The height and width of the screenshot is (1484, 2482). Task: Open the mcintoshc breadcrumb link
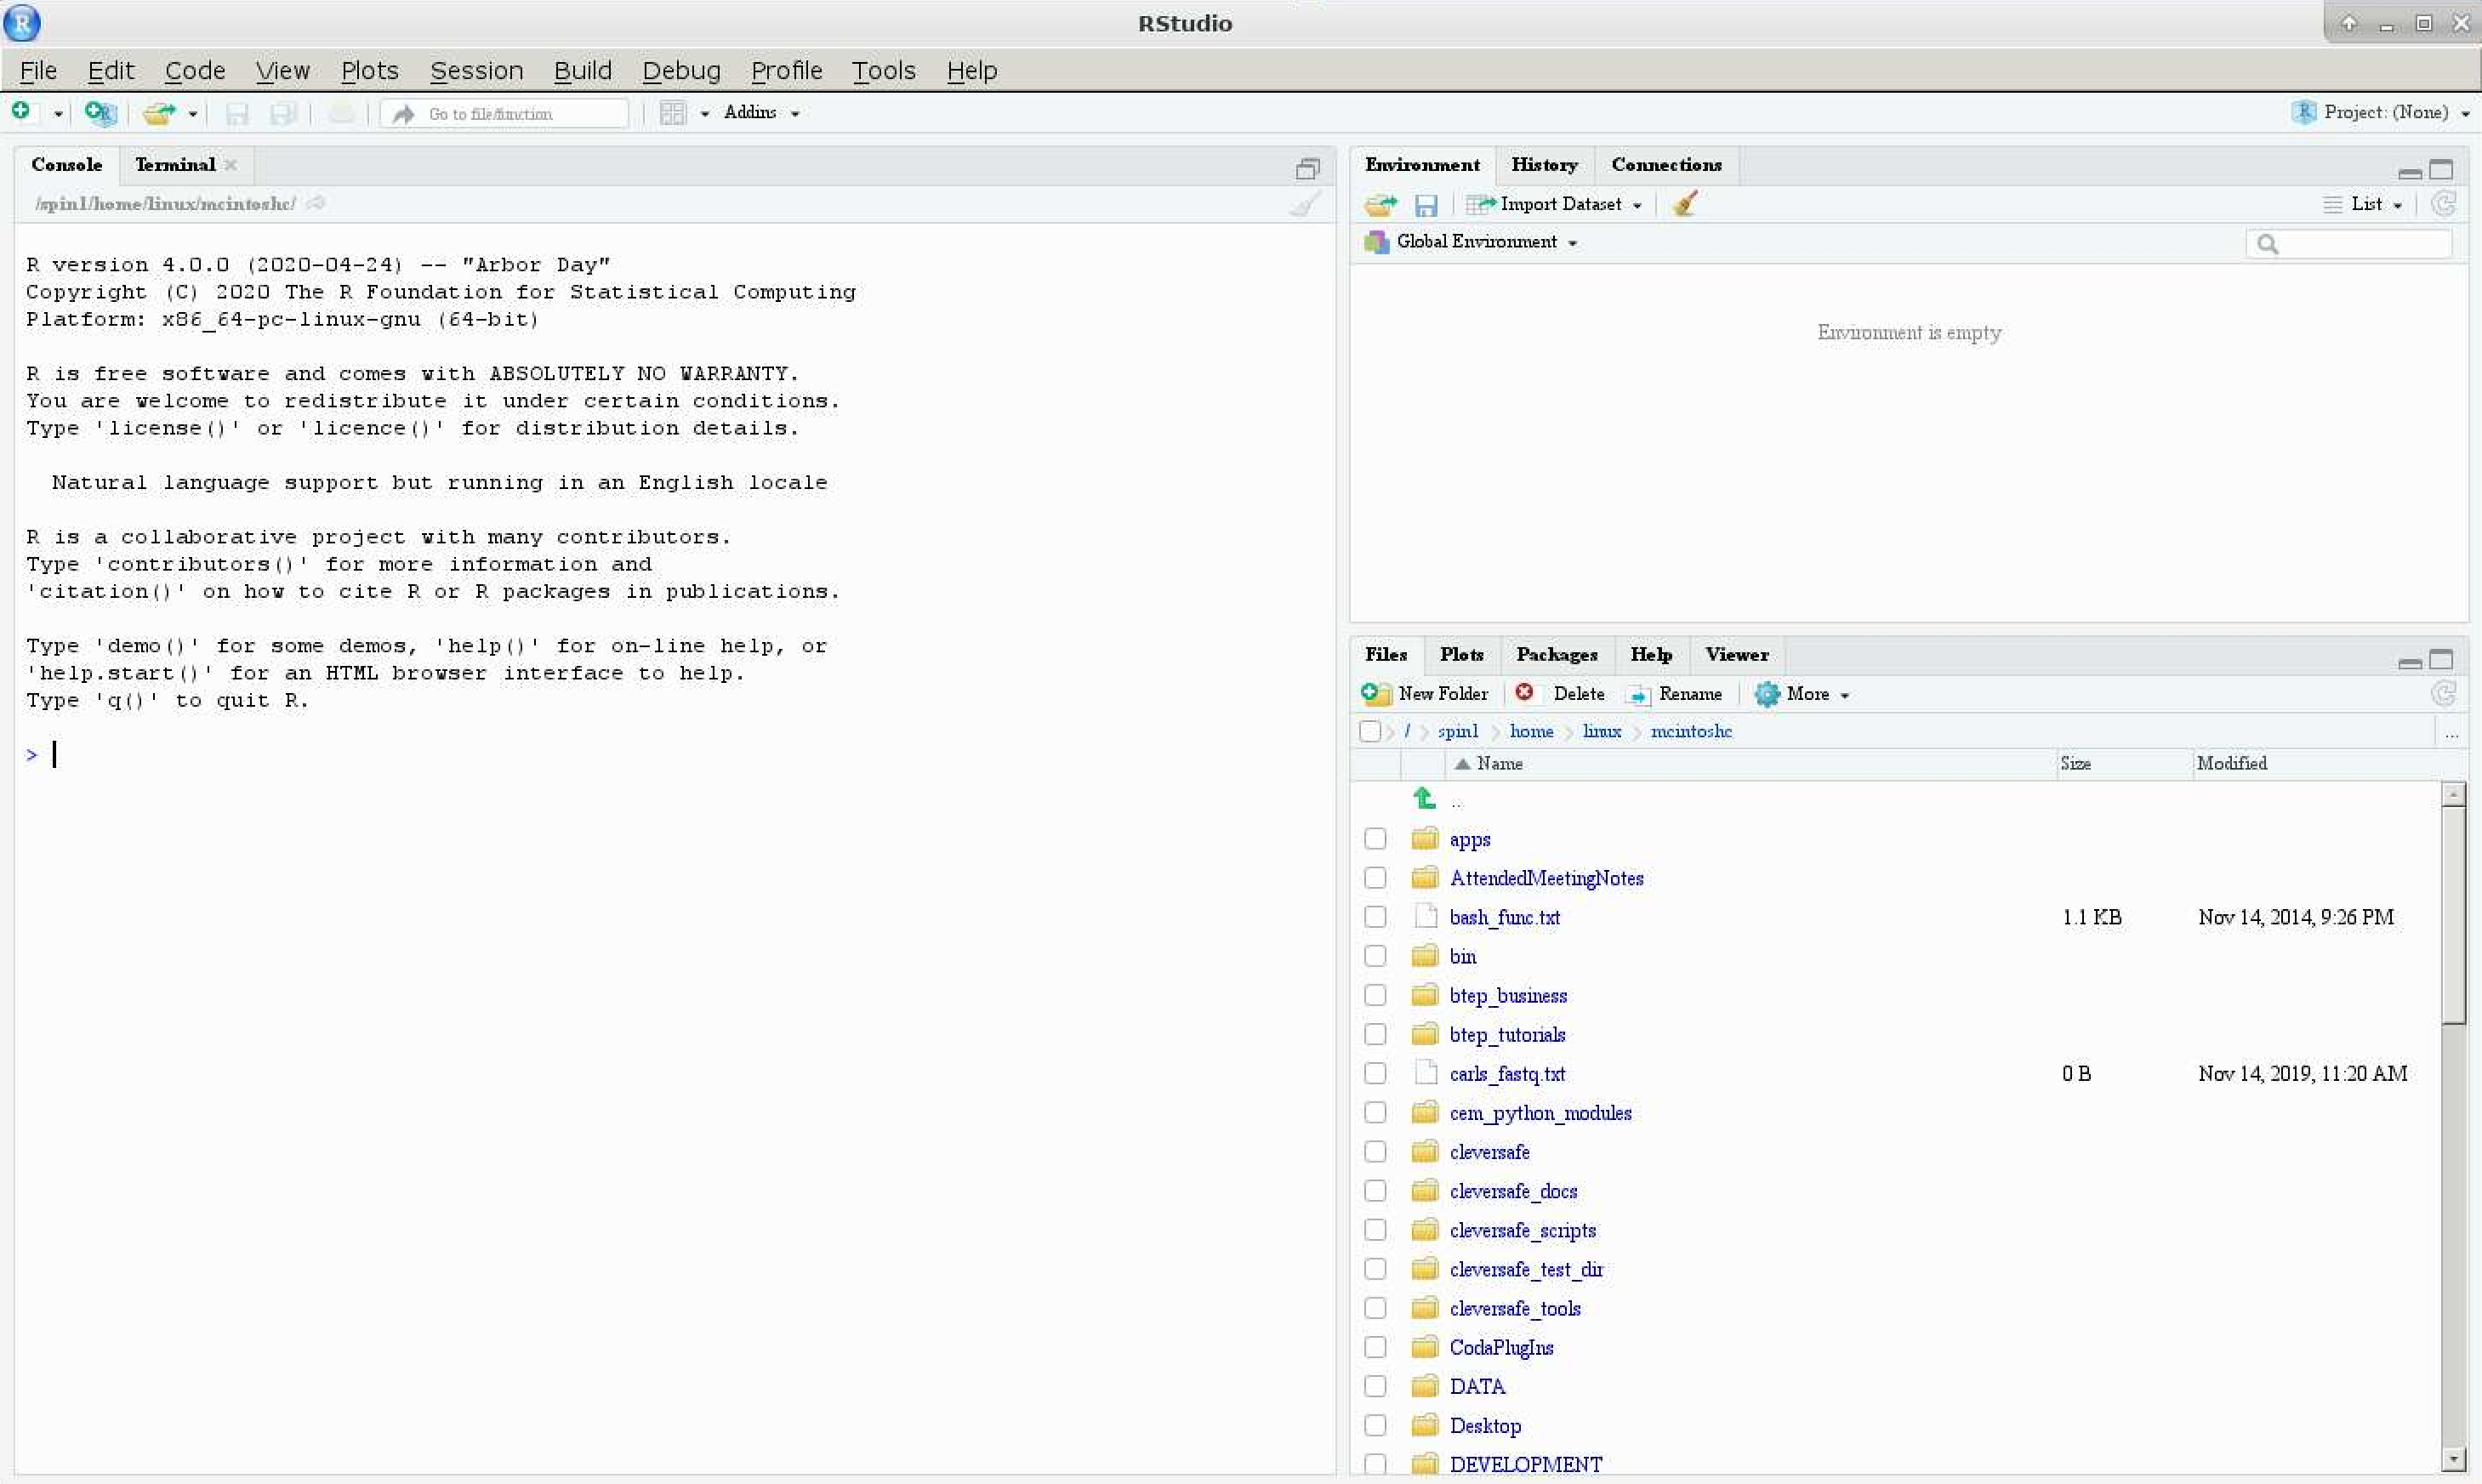click(1691, 731)
